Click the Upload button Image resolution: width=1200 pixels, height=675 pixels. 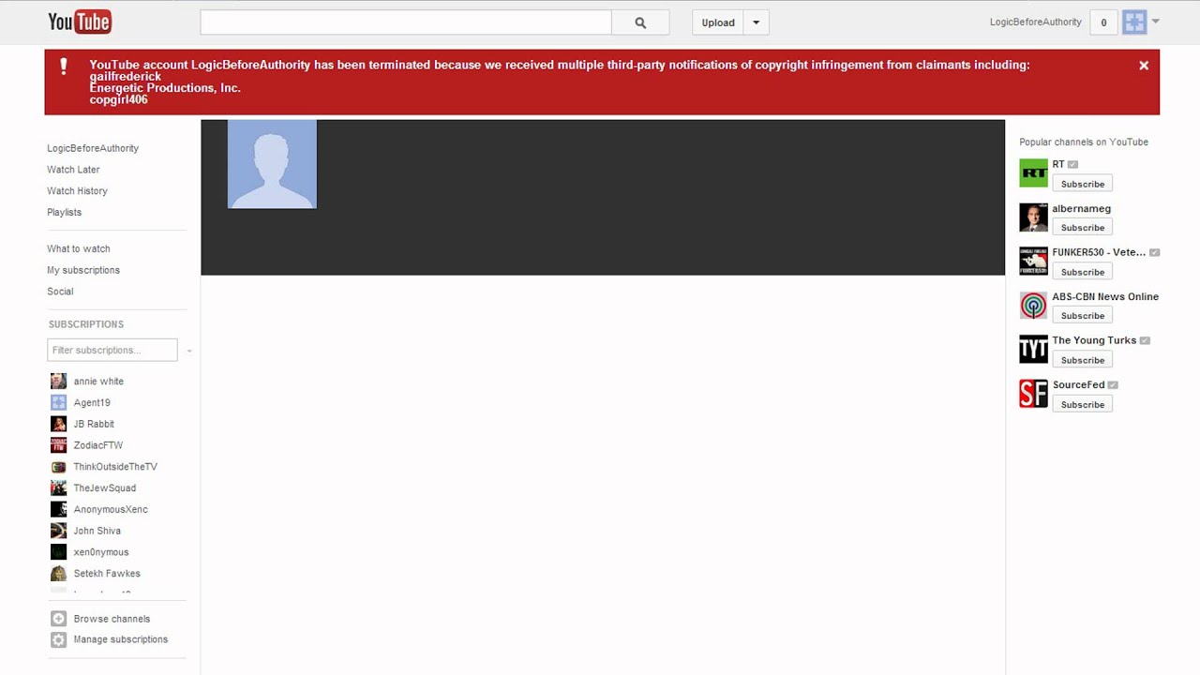[x=718, y=22]
